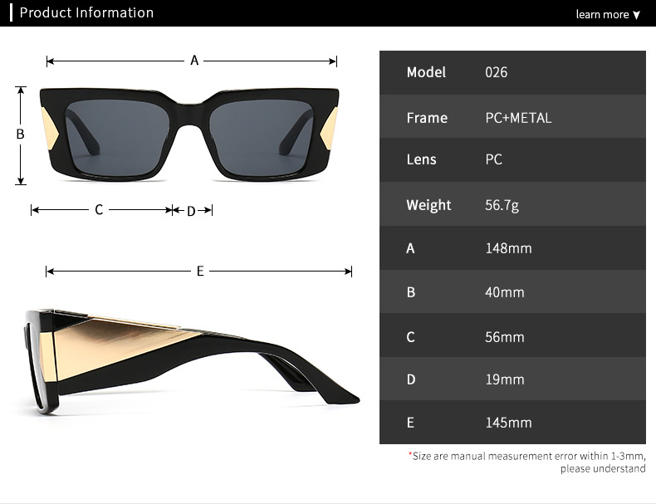This screenshot has width=656, height=504.
Task: Select the Model 026 row
Action: point(512,73)
